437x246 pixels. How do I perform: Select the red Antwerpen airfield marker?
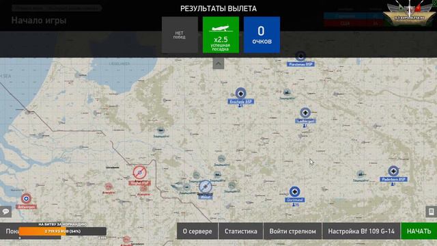coord(26,199)
